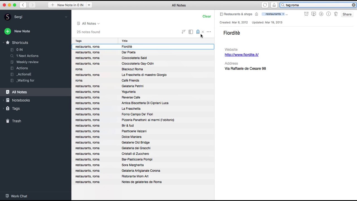Go forward with the right arrow button
Viewport: 357px width, 201px height.
click(x=32, y=5)
